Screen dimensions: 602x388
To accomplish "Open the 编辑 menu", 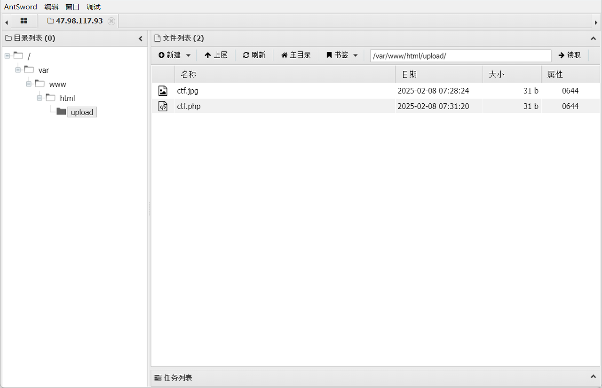I will (x=51, y=7).
